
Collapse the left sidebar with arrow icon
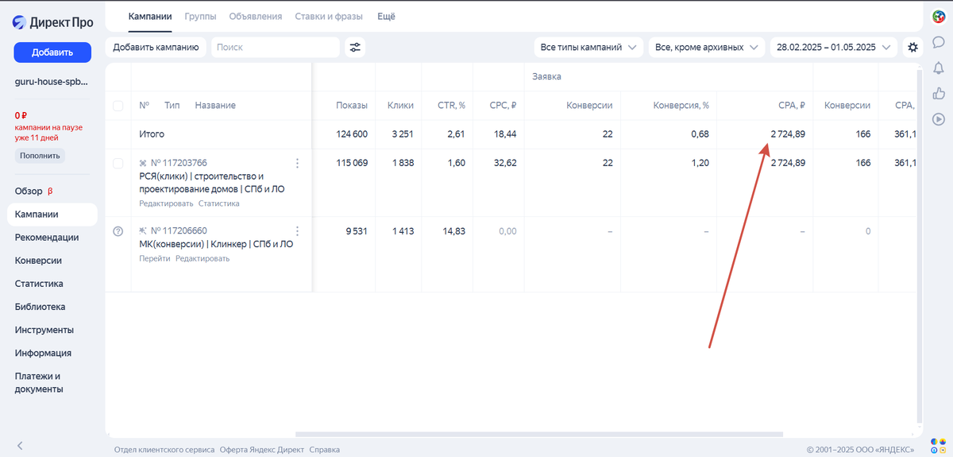[20, 446]
